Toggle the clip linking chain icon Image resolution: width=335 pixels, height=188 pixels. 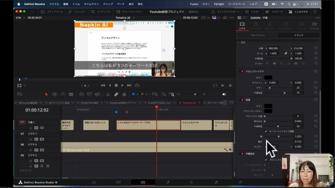pyautogui.click(x=116, y=94)
